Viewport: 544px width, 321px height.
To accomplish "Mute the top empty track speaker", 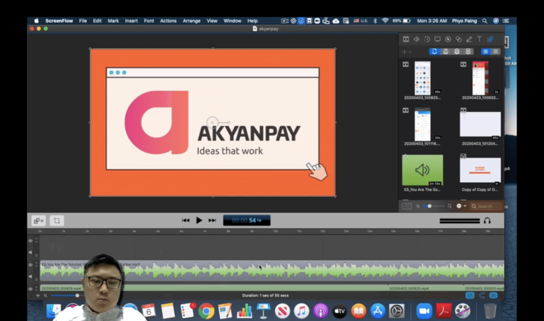I will [x=30, y=252].
